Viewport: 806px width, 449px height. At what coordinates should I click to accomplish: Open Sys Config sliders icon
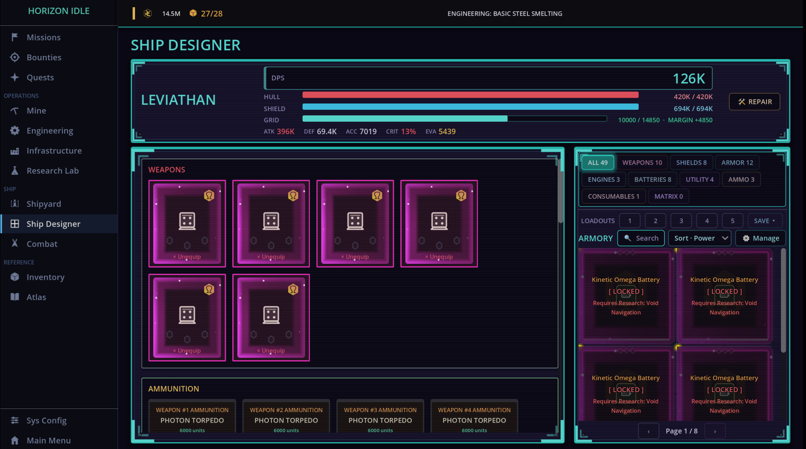click(x=14, y=420)
